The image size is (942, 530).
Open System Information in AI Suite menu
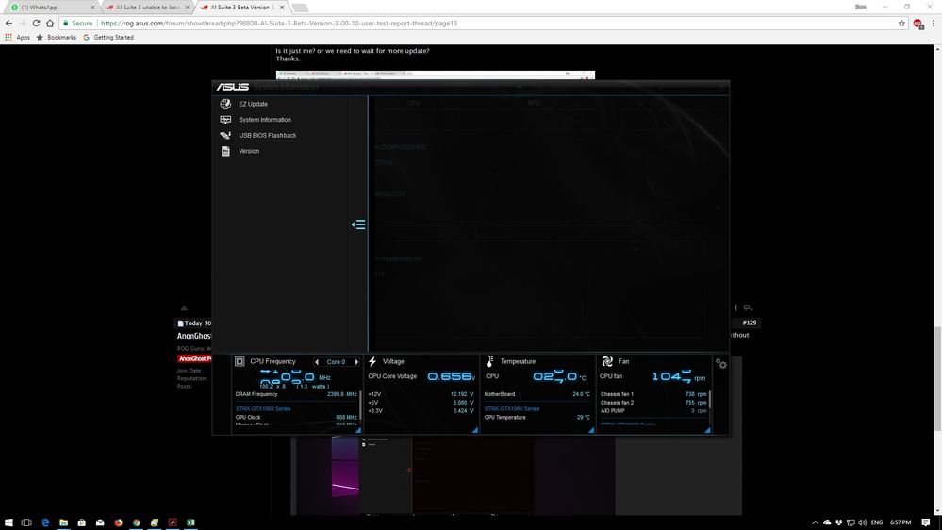point(265,120)
